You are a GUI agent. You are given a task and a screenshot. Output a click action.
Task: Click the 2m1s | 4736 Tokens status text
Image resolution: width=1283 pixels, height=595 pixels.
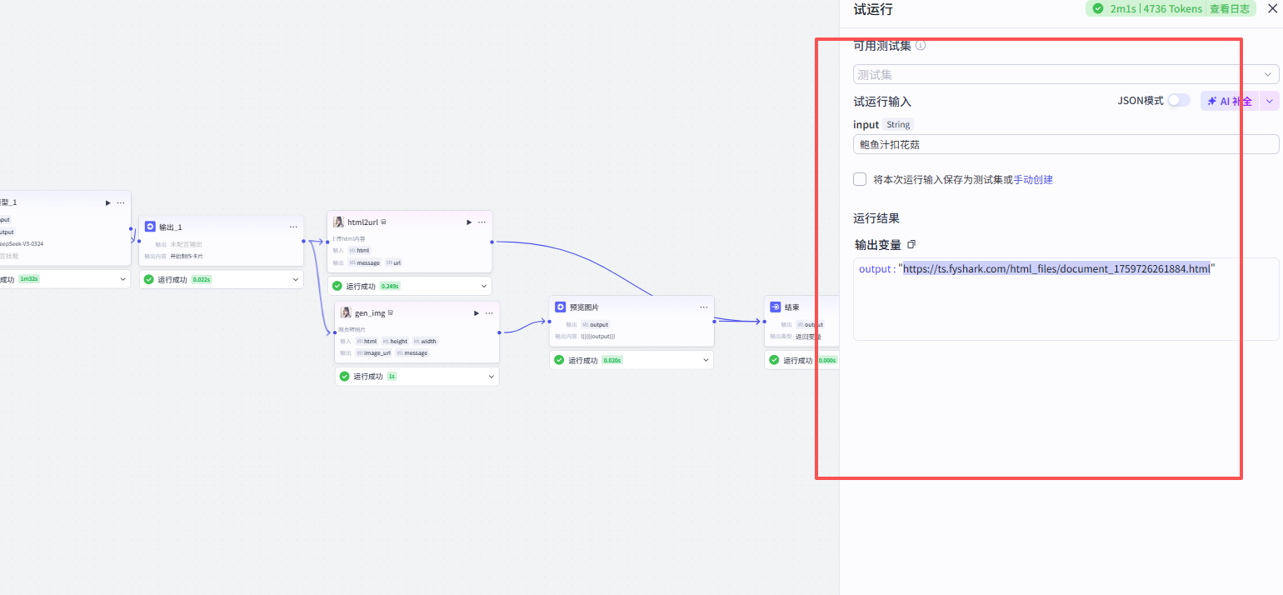[x=1156, y=9]
